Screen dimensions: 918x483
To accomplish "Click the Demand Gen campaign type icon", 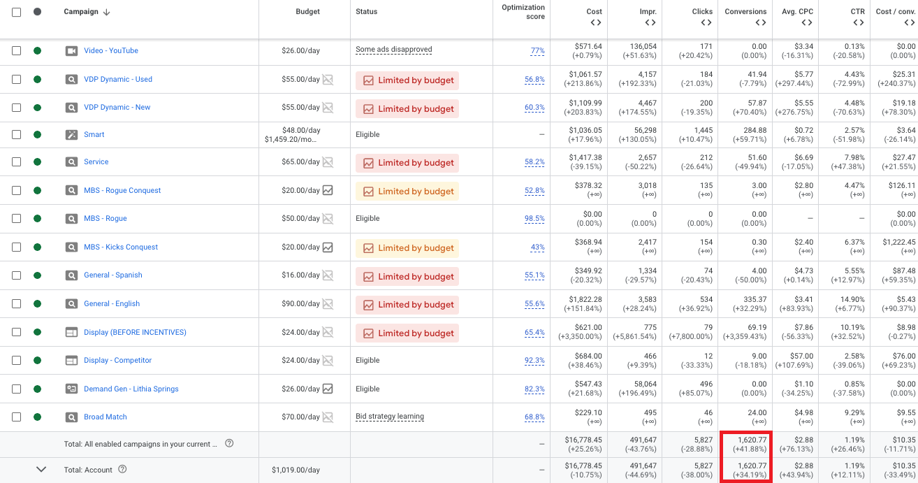I will (71, 389).
